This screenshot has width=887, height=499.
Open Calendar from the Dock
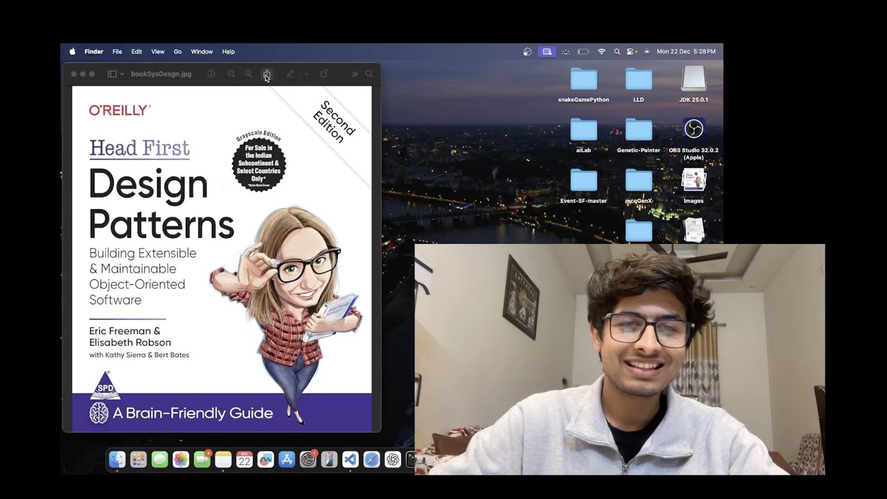click(244, 459)
